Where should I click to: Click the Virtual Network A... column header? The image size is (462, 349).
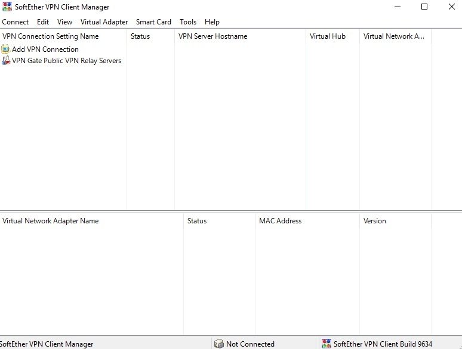(395, 36)
